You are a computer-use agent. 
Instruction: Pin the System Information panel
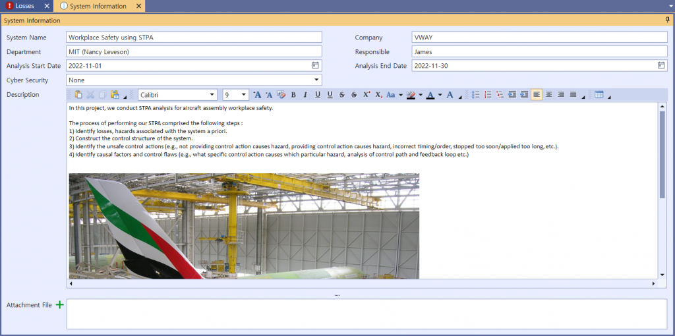[x=668, y=20]
